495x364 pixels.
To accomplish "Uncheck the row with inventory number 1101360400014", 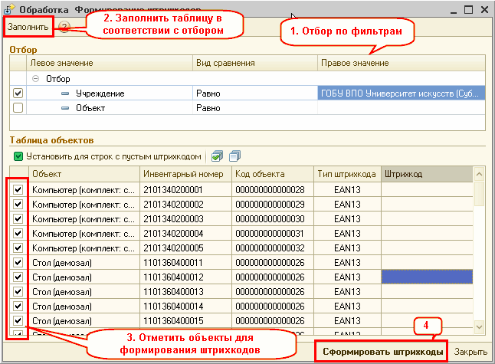I will (18, 306).
